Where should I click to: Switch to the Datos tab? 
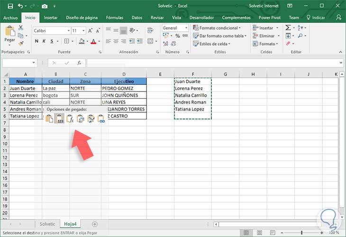pyautogui.click(x=137, y=18)
